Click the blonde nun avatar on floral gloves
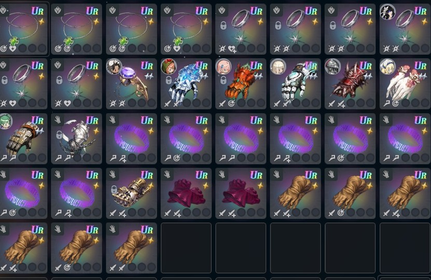This screenshot has width=431, height=280. coord(387,67)
